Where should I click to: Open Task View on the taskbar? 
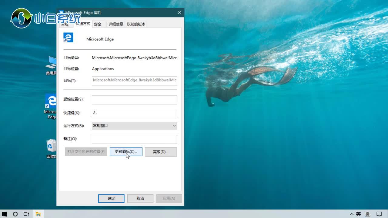26,214
